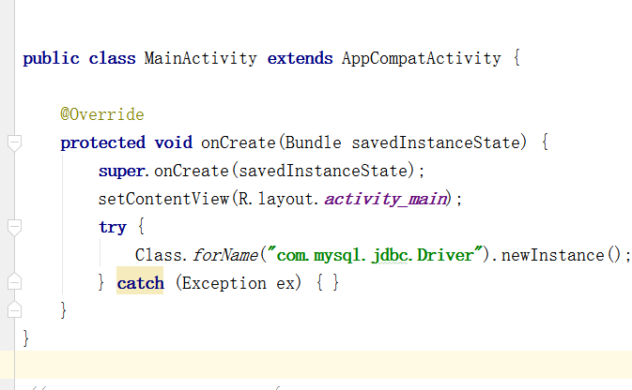Collapse the try block fold marker
632x390 pixels.
14,228
